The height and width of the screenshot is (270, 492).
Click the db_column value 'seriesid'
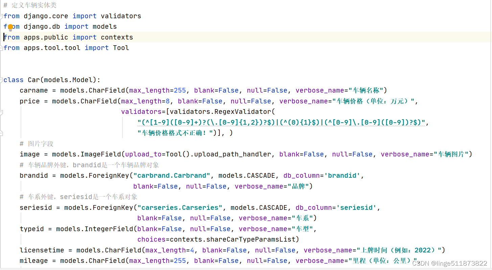coord(356,207)
